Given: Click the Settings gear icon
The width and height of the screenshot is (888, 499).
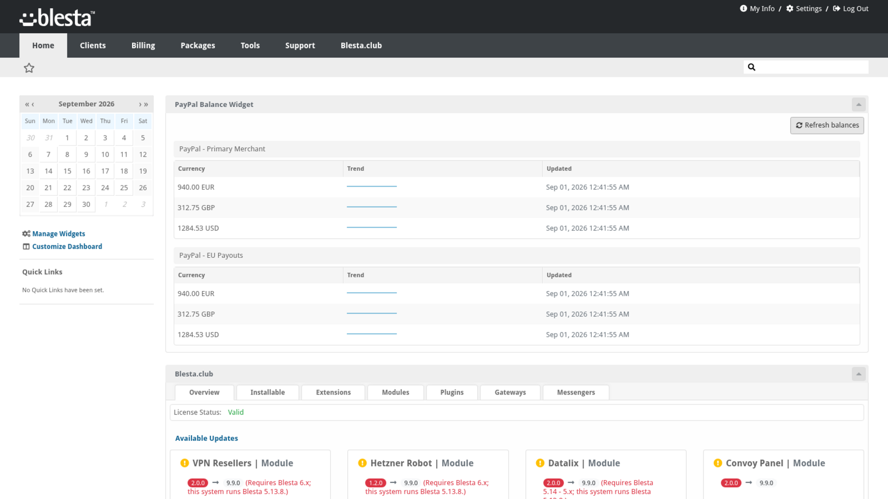Looking at the screenshot, I should click(790, 8).
